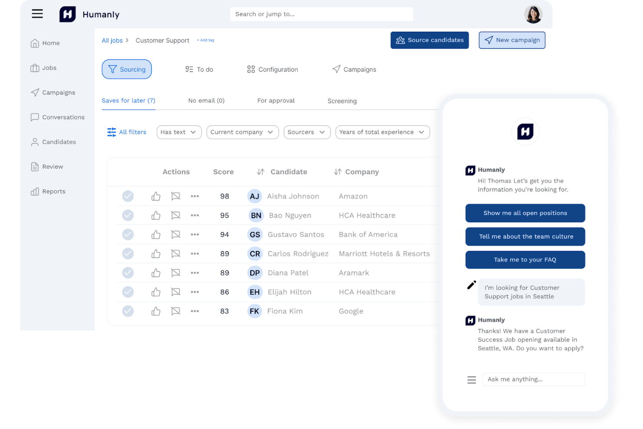This screenshot has width=643, height=429.
Task: Open the hamburger navigation menu
Action: 37,13
